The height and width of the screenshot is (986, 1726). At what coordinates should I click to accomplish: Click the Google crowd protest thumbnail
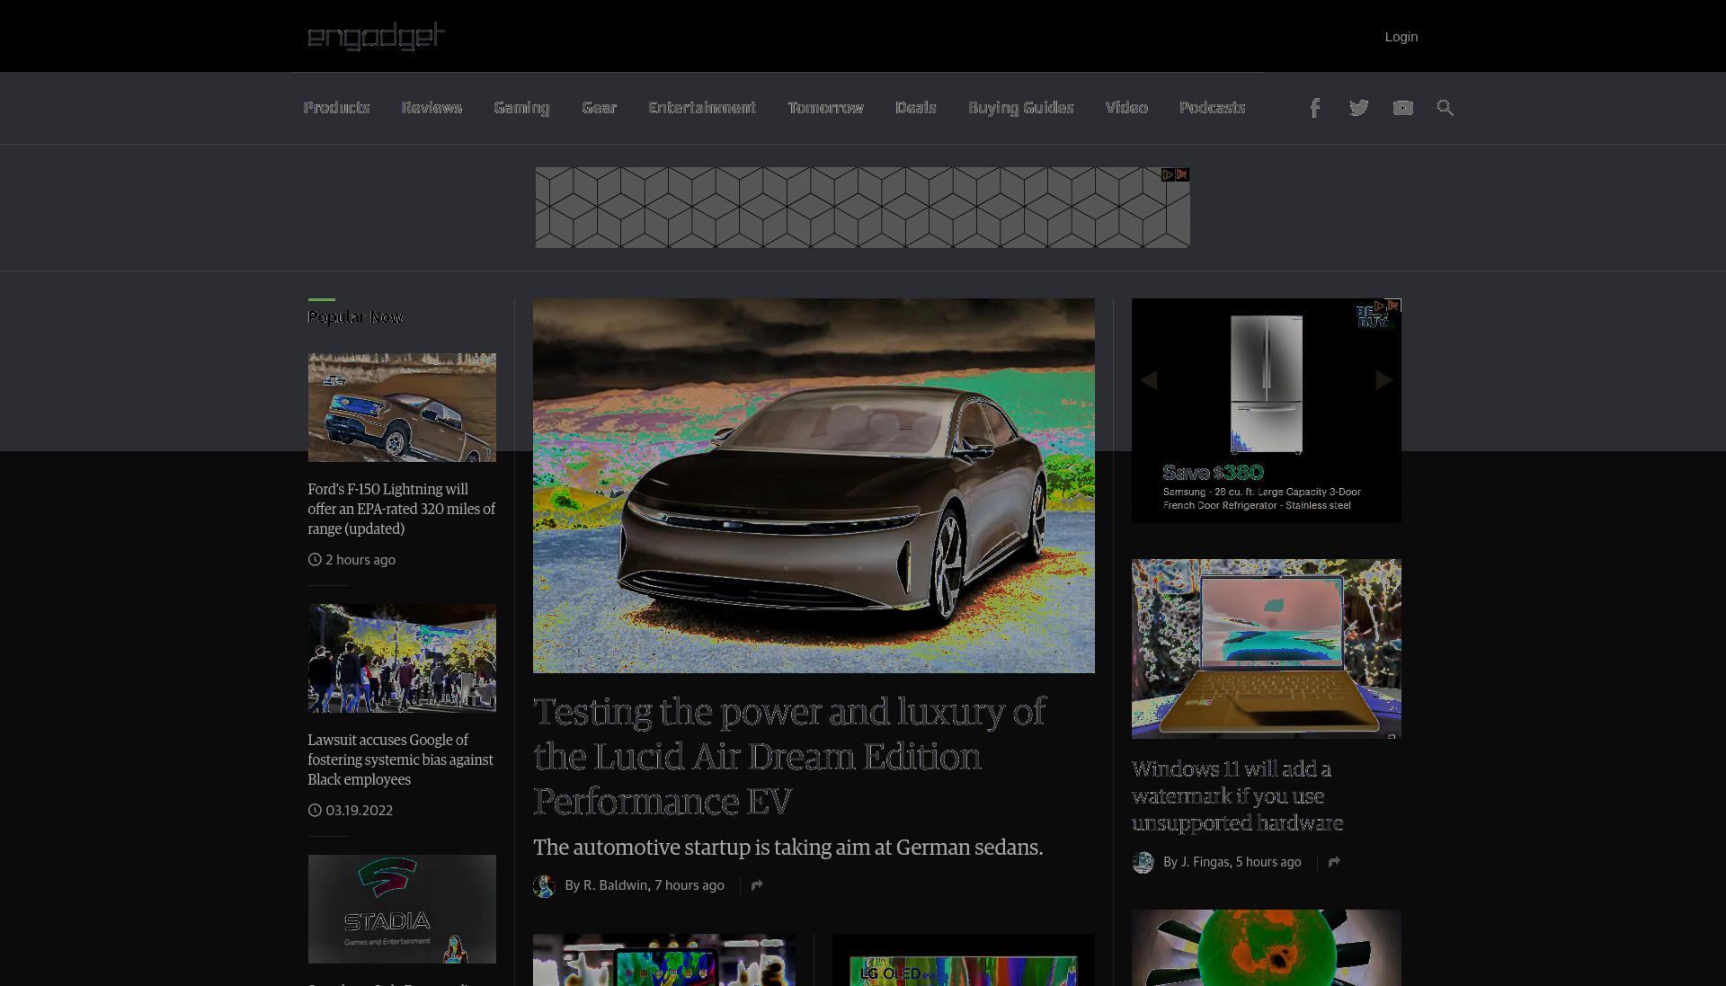402,658
